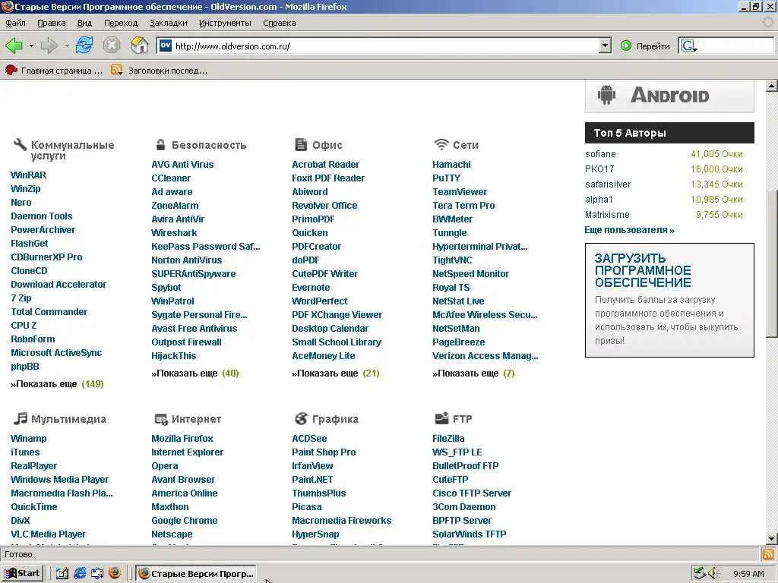Click the green Back arrow button

[x=14, y=46]
